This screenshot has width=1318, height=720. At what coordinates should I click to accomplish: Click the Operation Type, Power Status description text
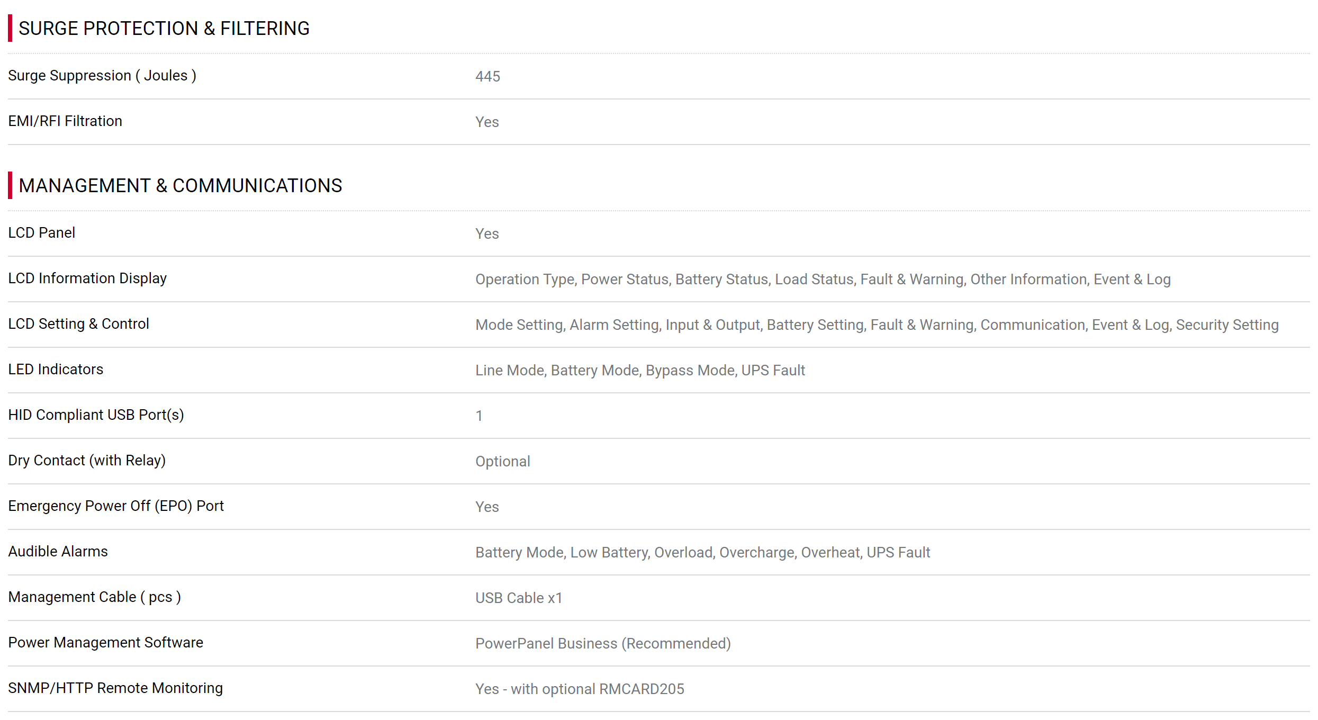(823, 280)
